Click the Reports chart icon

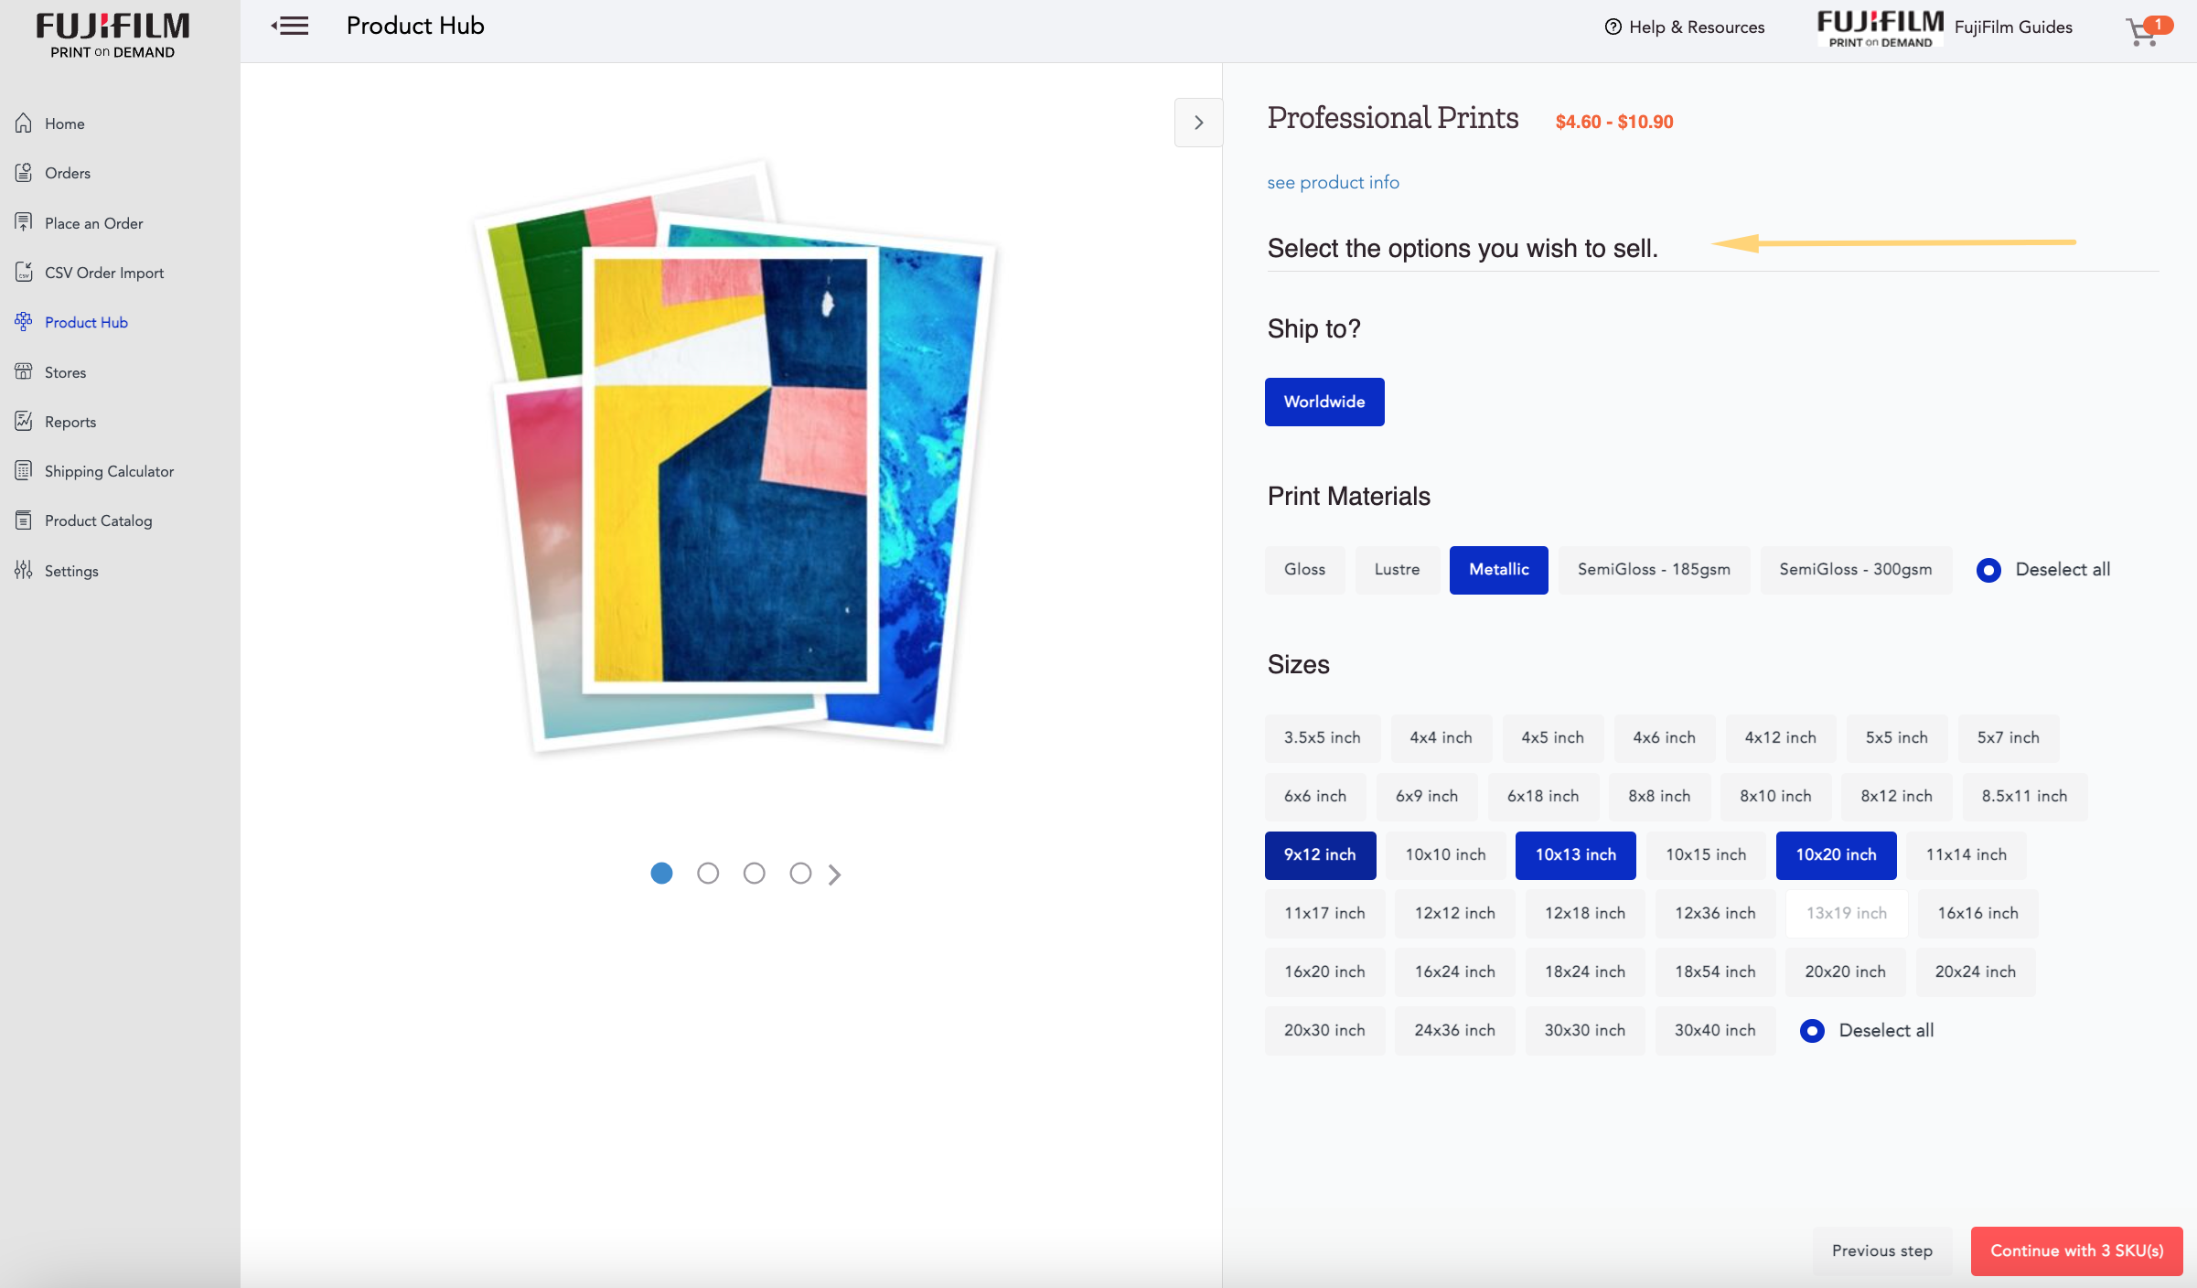[x=24, y=421]
